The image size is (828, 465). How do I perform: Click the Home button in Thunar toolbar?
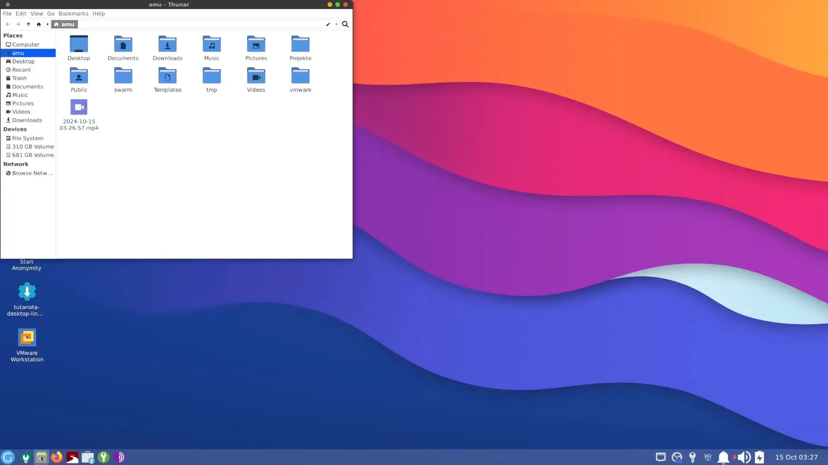coord(39,25)
